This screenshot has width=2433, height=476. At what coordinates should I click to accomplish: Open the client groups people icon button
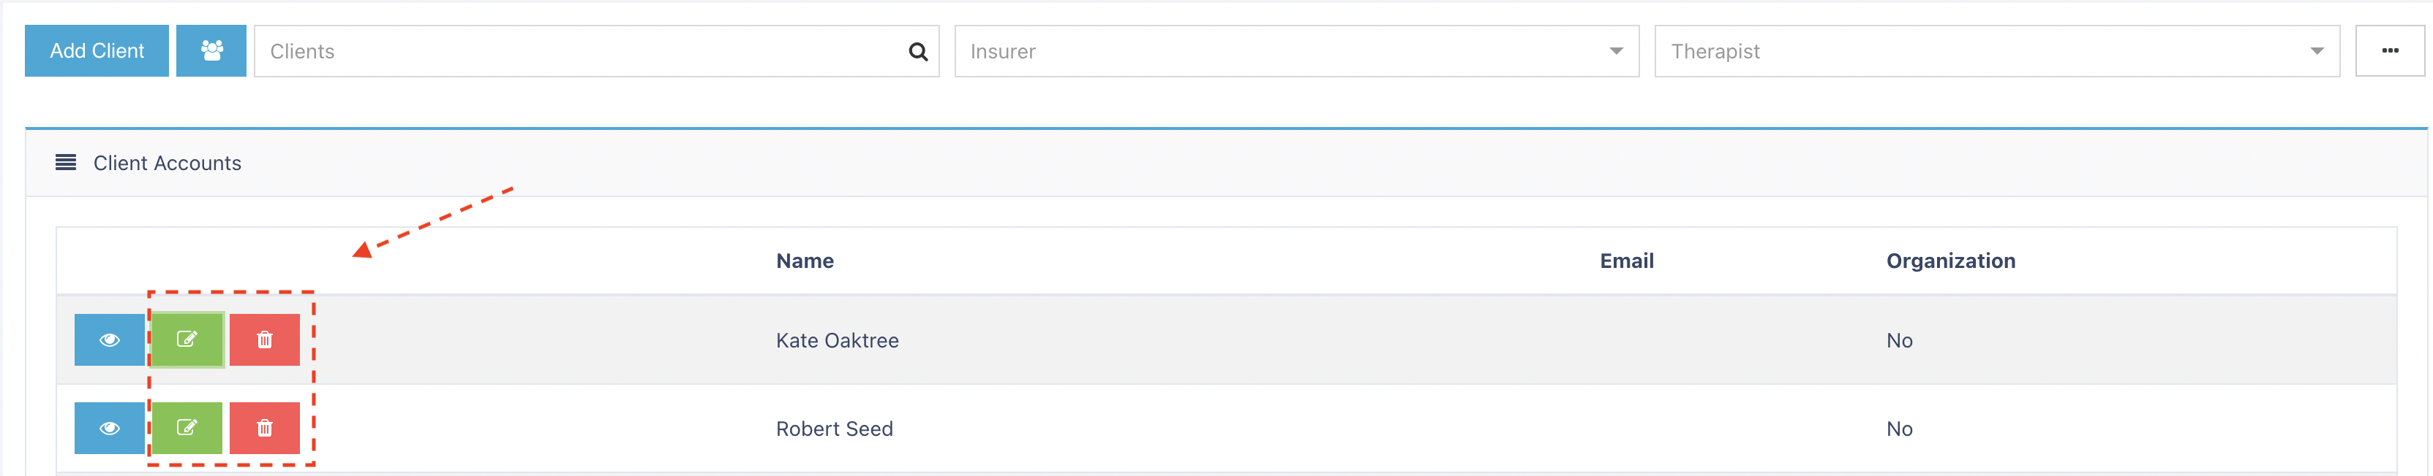(211, 51)
